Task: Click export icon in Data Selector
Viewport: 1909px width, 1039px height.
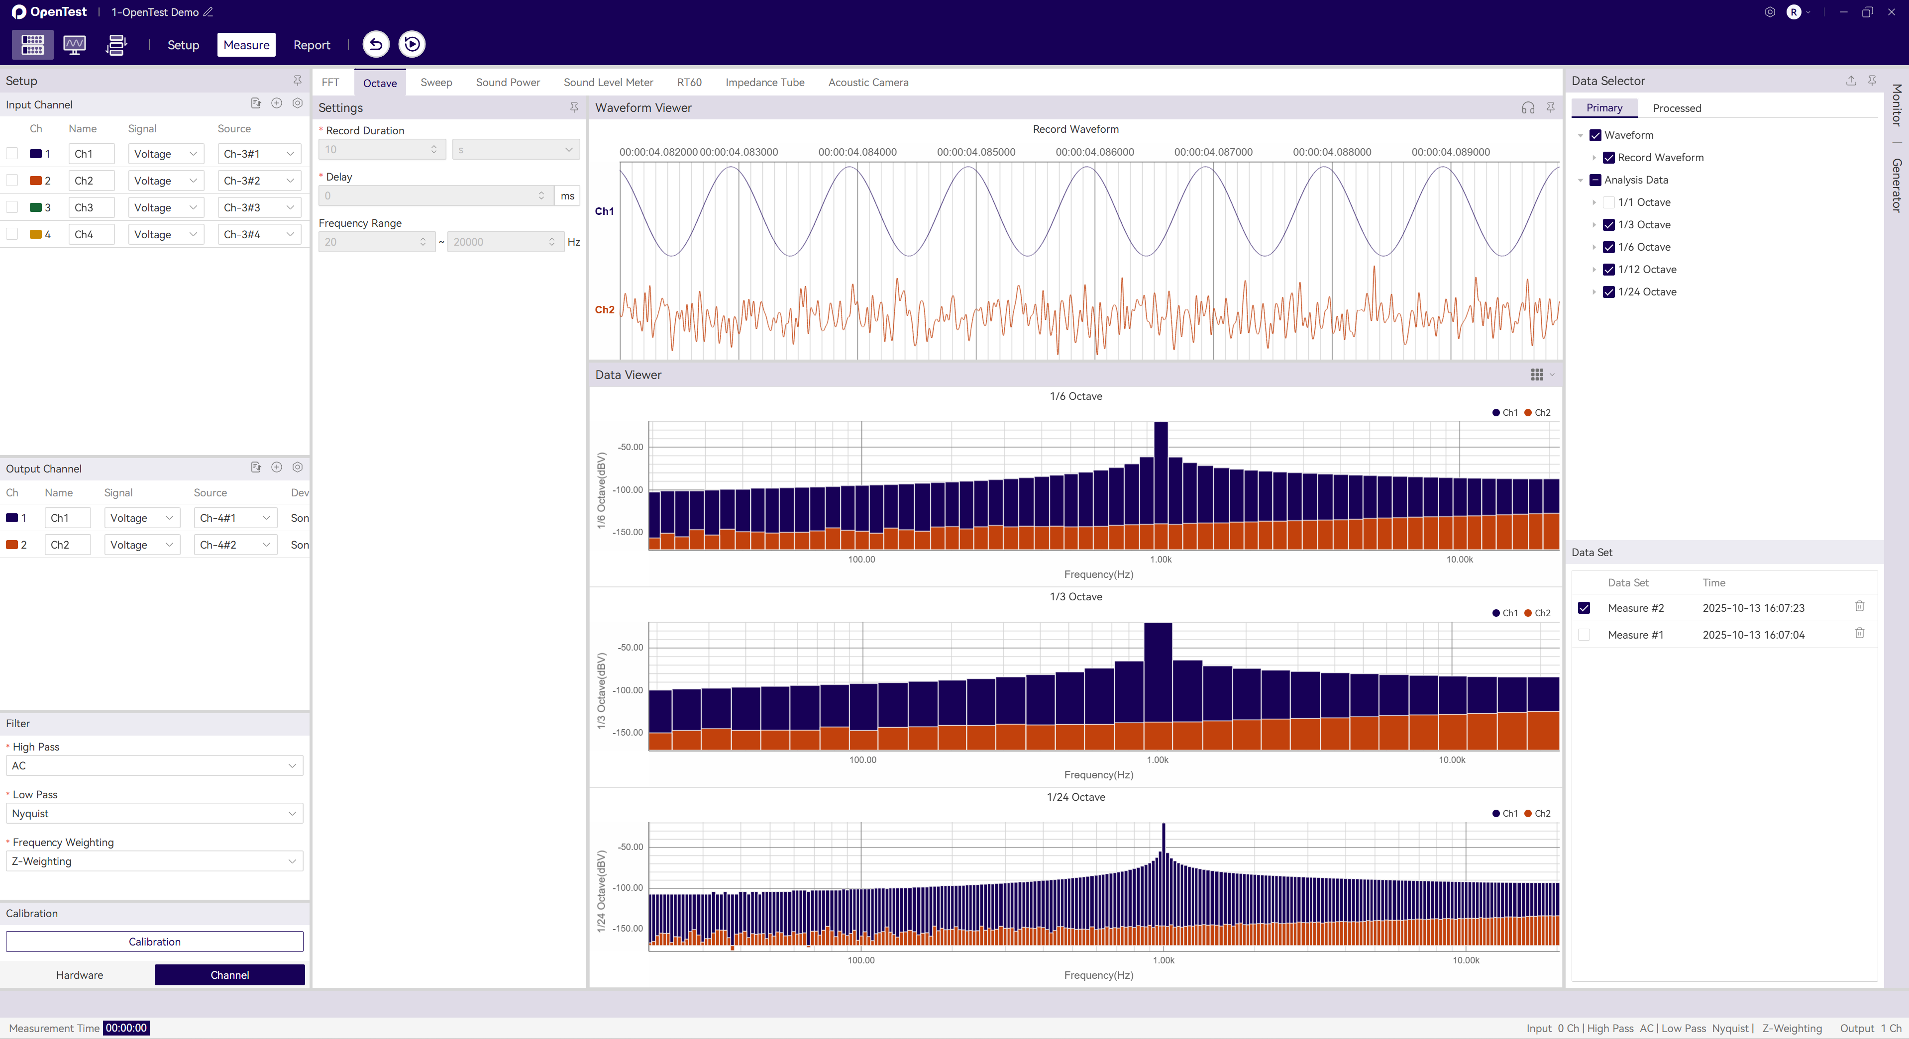Action: (x=1850, y=81)
